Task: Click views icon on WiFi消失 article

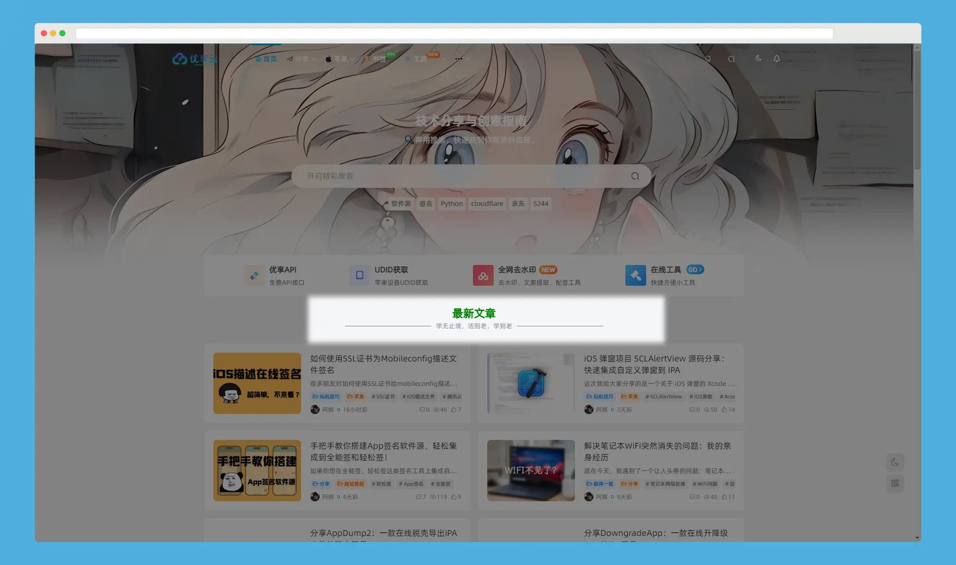Action: click(x=707, y=497)
